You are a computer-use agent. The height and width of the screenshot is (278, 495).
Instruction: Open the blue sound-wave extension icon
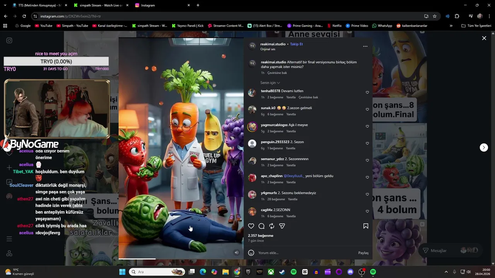[447, 16]
